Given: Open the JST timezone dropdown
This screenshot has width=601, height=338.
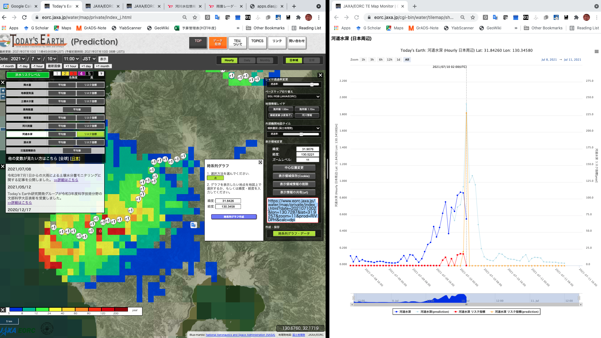Looking at the screenshot, I should click(89, 59).
